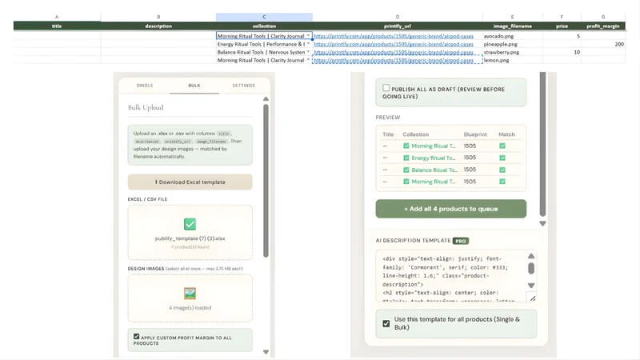
Task: Open Balance Ritual Tools collection dropdown arrow
Action: click(x=308, y=52)
